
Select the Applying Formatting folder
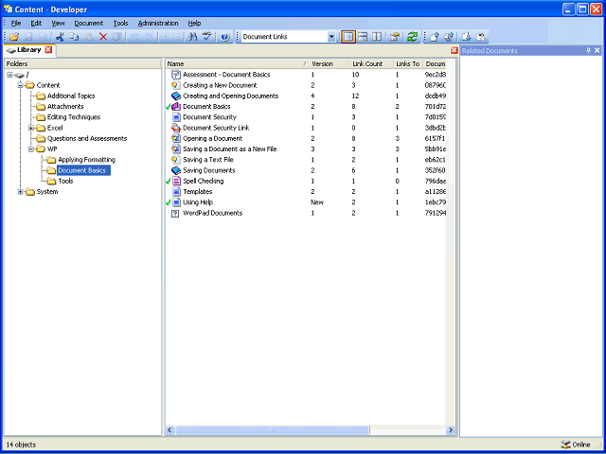[86, 160]
